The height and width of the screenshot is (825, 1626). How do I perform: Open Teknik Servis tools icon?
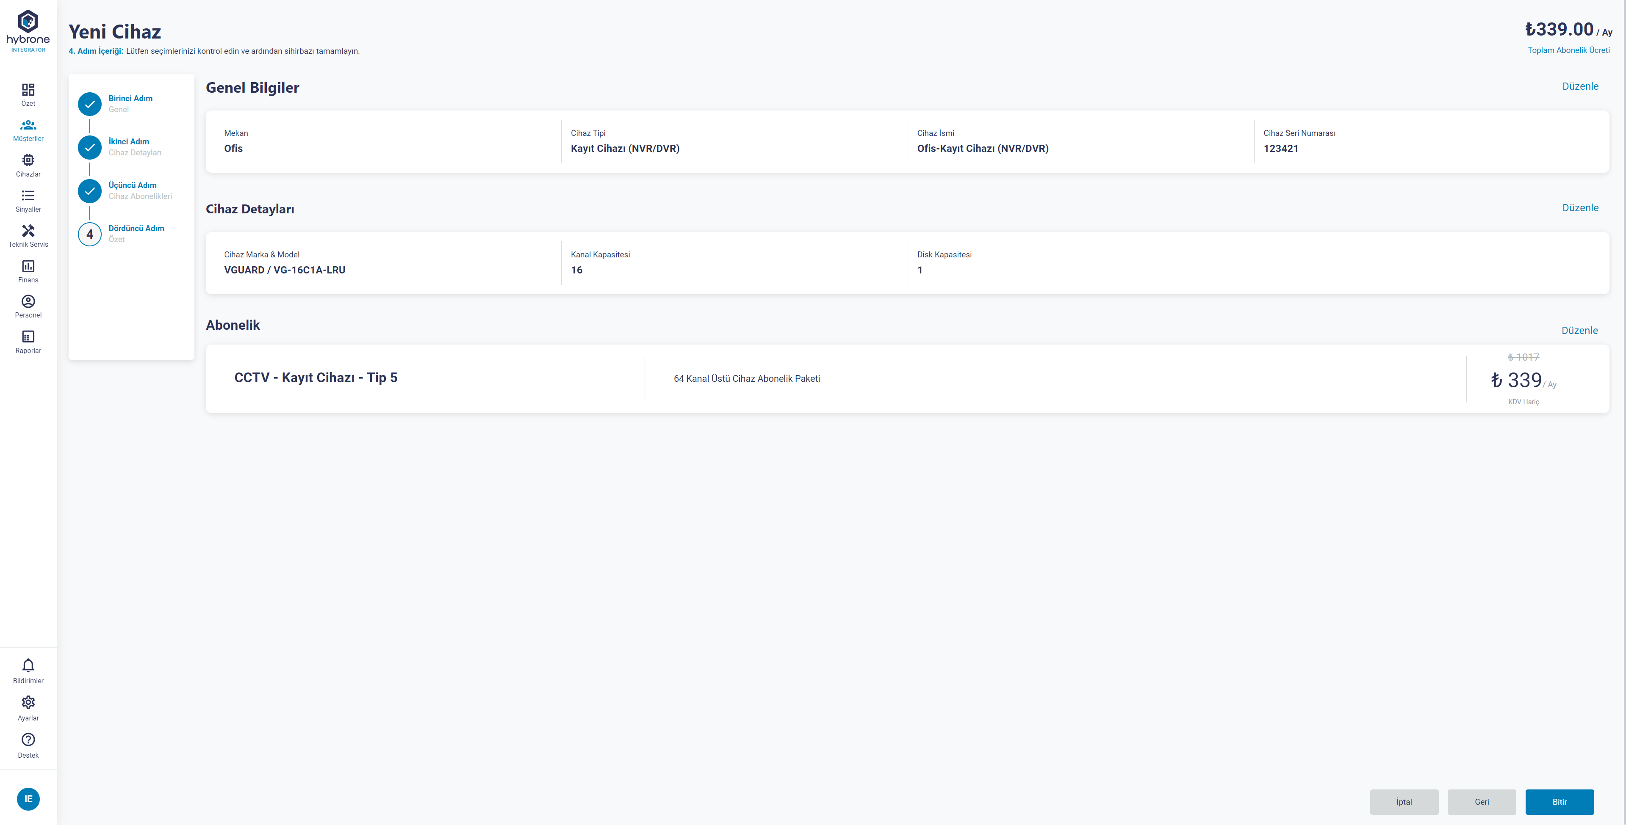point(28,232)
